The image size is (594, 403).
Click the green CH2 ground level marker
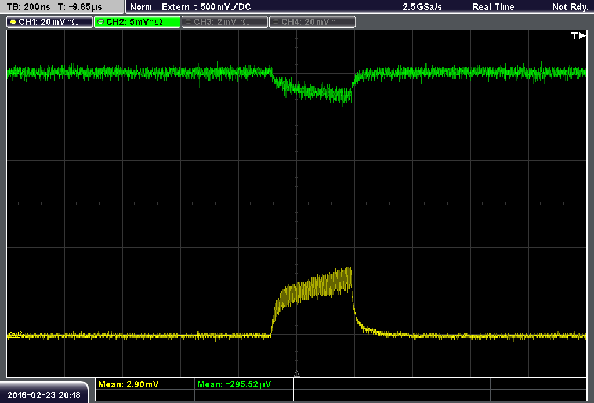tap(15, 71)
